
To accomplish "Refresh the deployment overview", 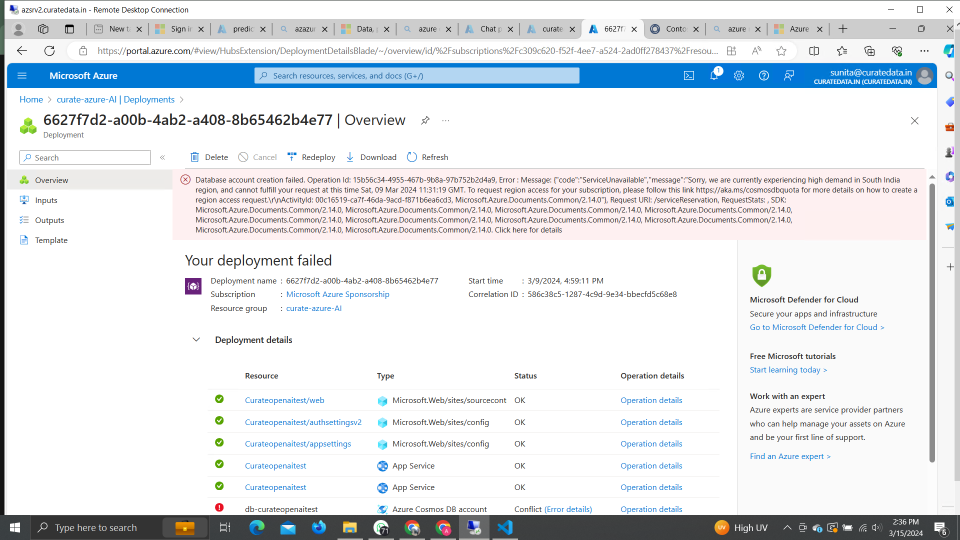I will coord(427,157).
